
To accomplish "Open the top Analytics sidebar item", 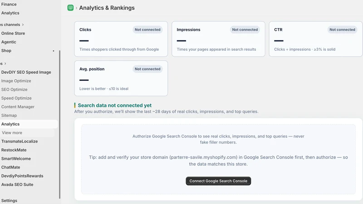I will coord(10,13).
